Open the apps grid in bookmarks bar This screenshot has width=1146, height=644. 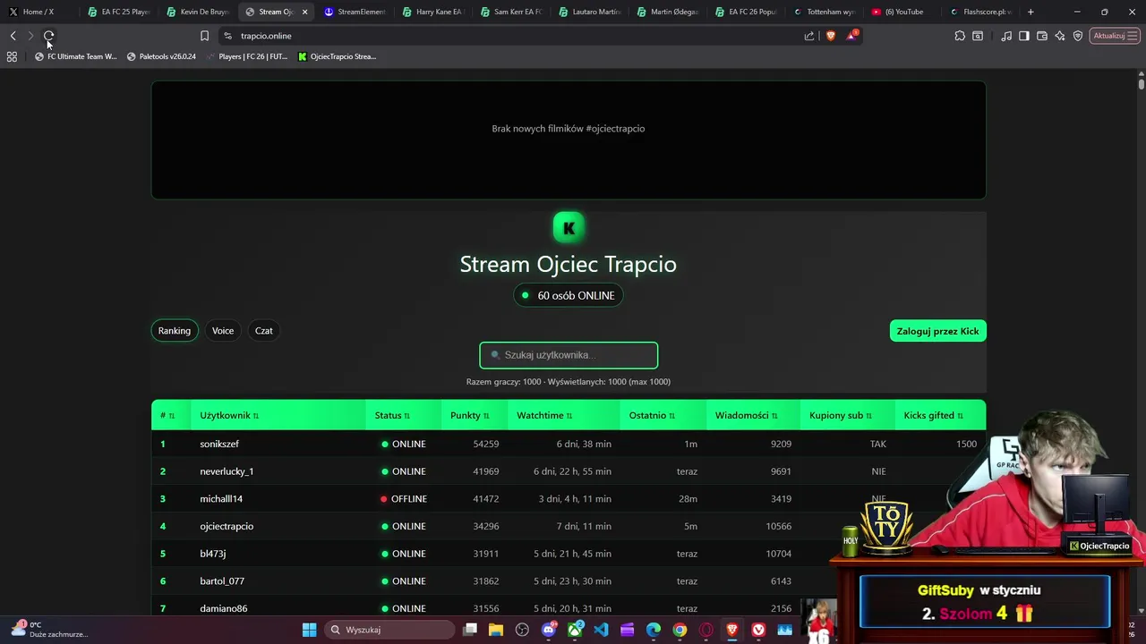click(12, 56)
